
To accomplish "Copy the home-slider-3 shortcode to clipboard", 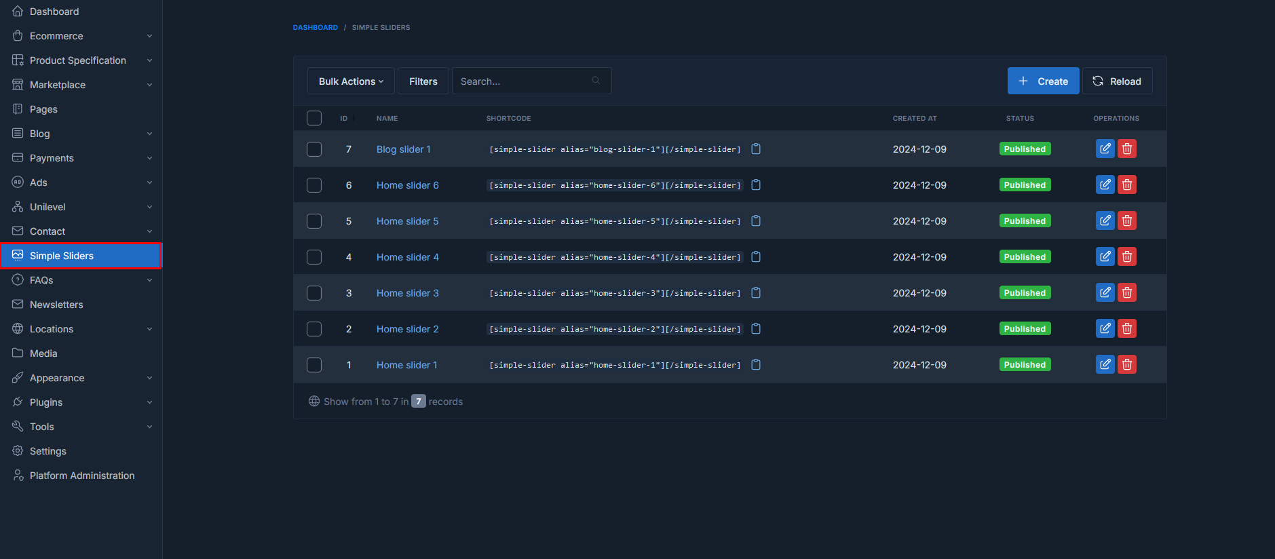I will (x=756, y=292).
